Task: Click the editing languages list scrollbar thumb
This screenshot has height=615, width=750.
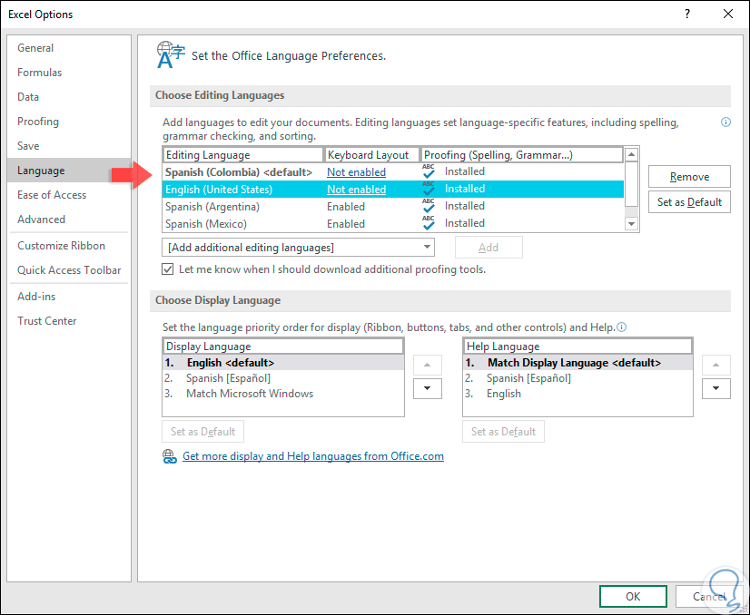Action: click(x=631, y=184)
